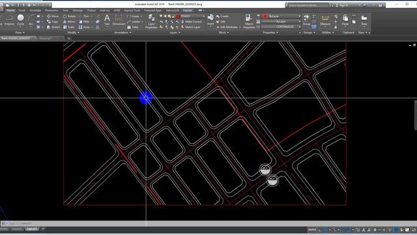Click Create block button

point(222,16)
